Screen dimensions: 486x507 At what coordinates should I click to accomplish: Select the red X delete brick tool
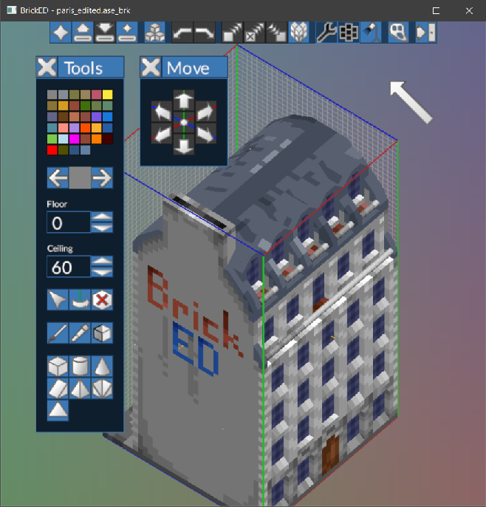click(x=102, y=300)
